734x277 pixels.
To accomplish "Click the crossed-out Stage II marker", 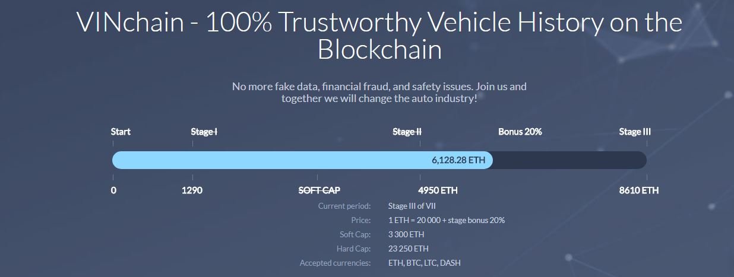I will click(x=407, y=132).
